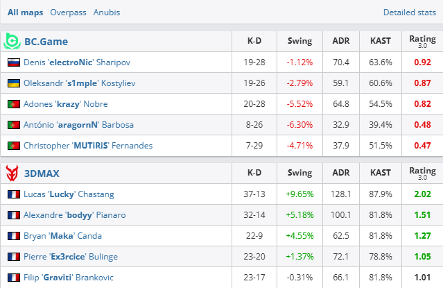The height and width of the screenshot is (288, 443).
Task: Click the K-D column header for BC.Game
Action: pos(251,42)
